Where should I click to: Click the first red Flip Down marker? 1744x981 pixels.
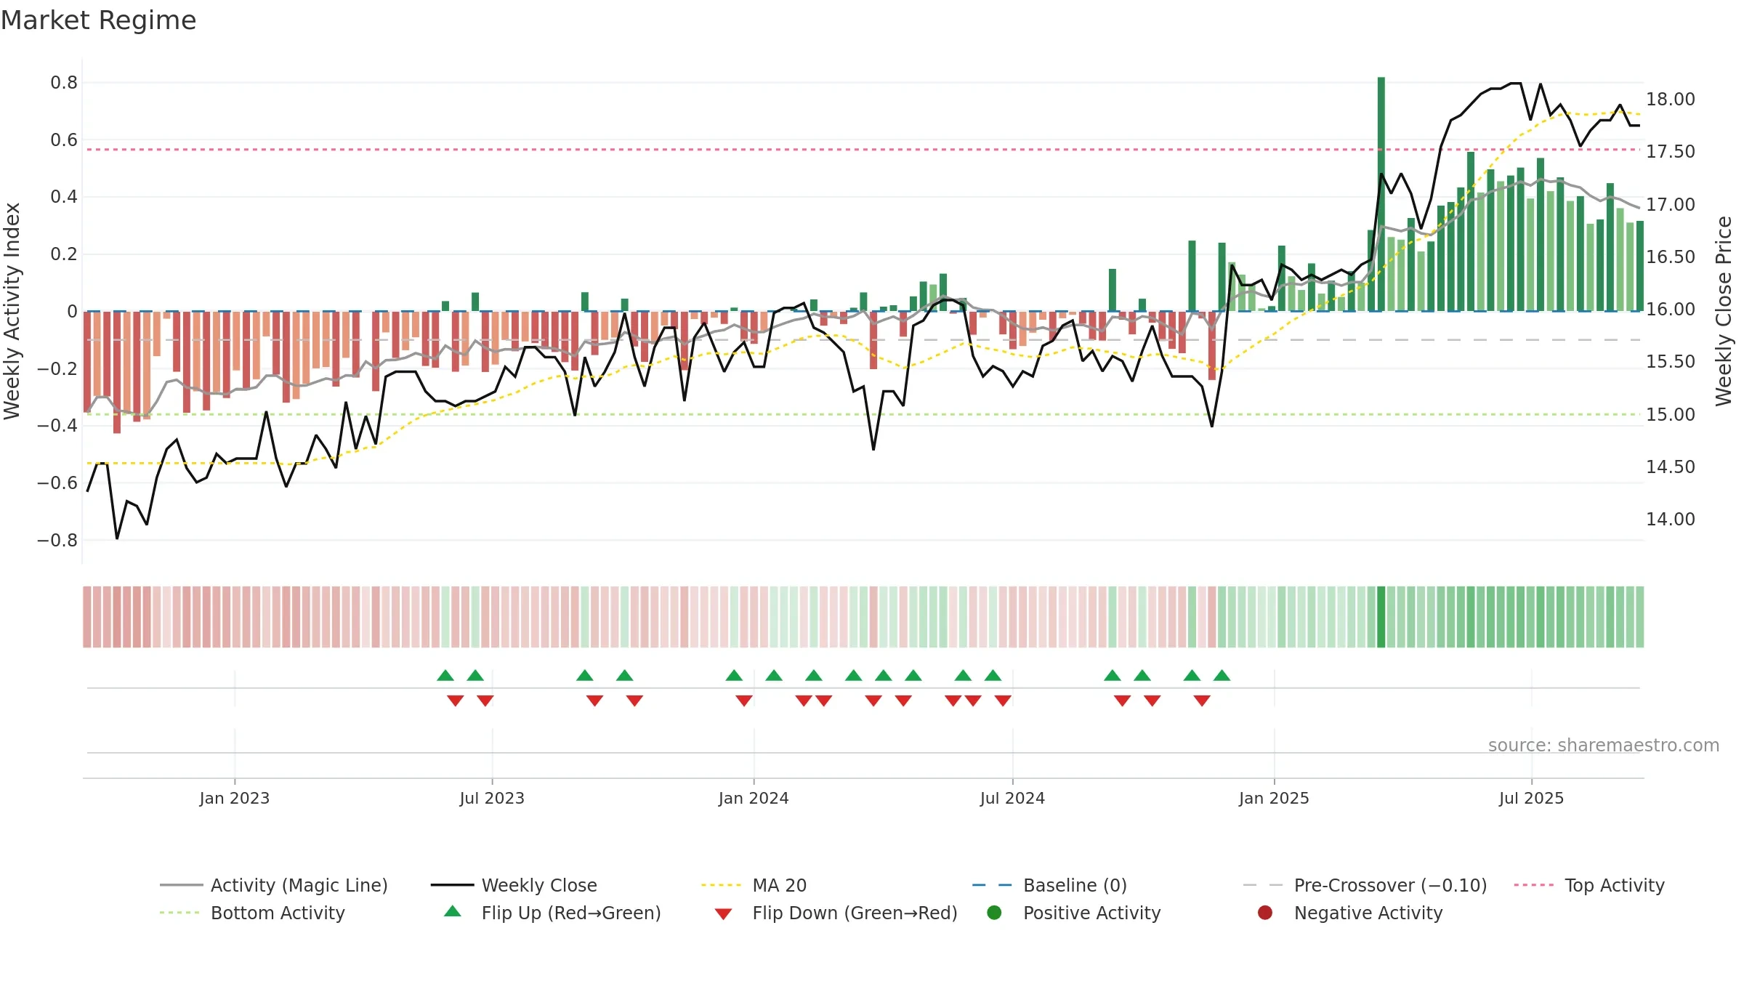[x=456, y=701]
